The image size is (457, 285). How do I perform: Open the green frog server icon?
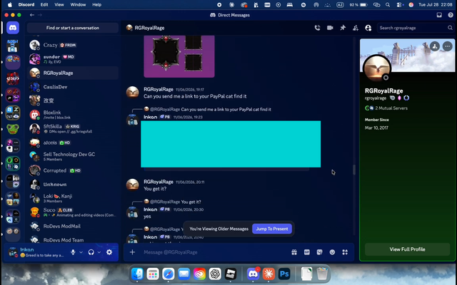click(13, 129)
